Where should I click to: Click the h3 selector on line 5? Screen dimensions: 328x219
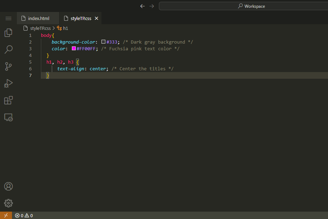(71, 62)
